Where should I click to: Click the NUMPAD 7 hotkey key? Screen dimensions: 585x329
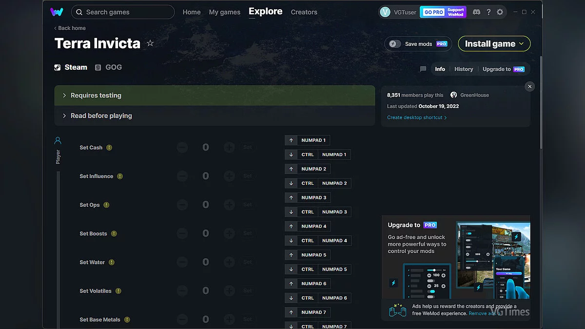pyautogui.click(x=314, y=312)
